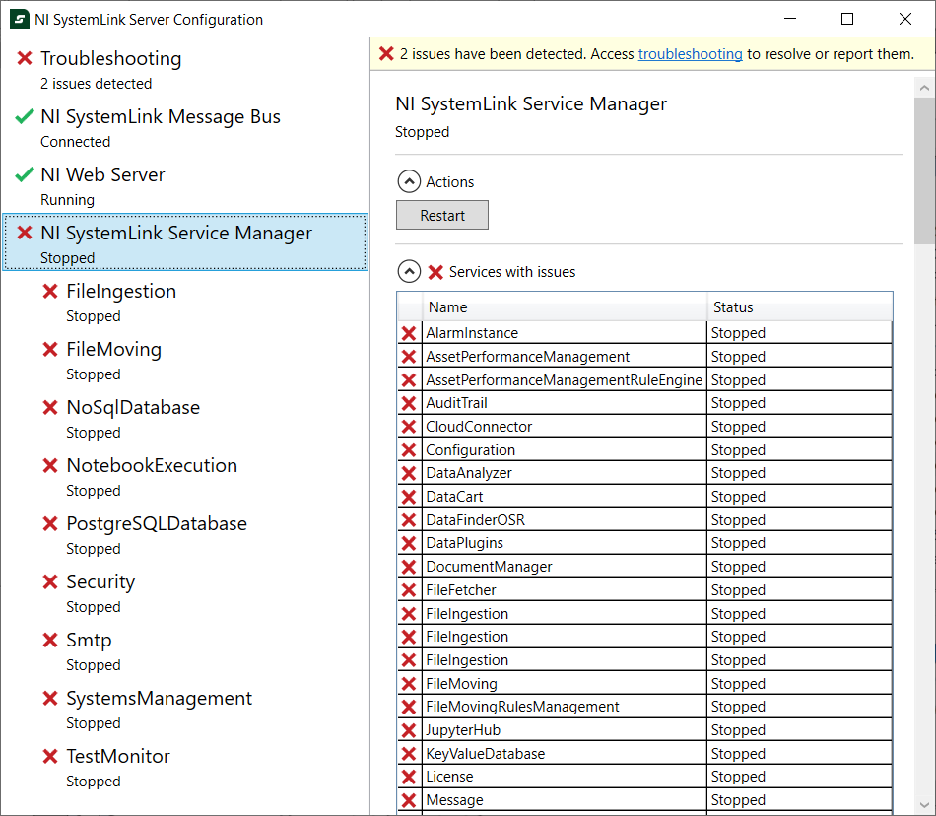The height and width of the screenshot is (816, 936).
Task: Open the troubleshooting link in the banner
Action: coord(690,54)
